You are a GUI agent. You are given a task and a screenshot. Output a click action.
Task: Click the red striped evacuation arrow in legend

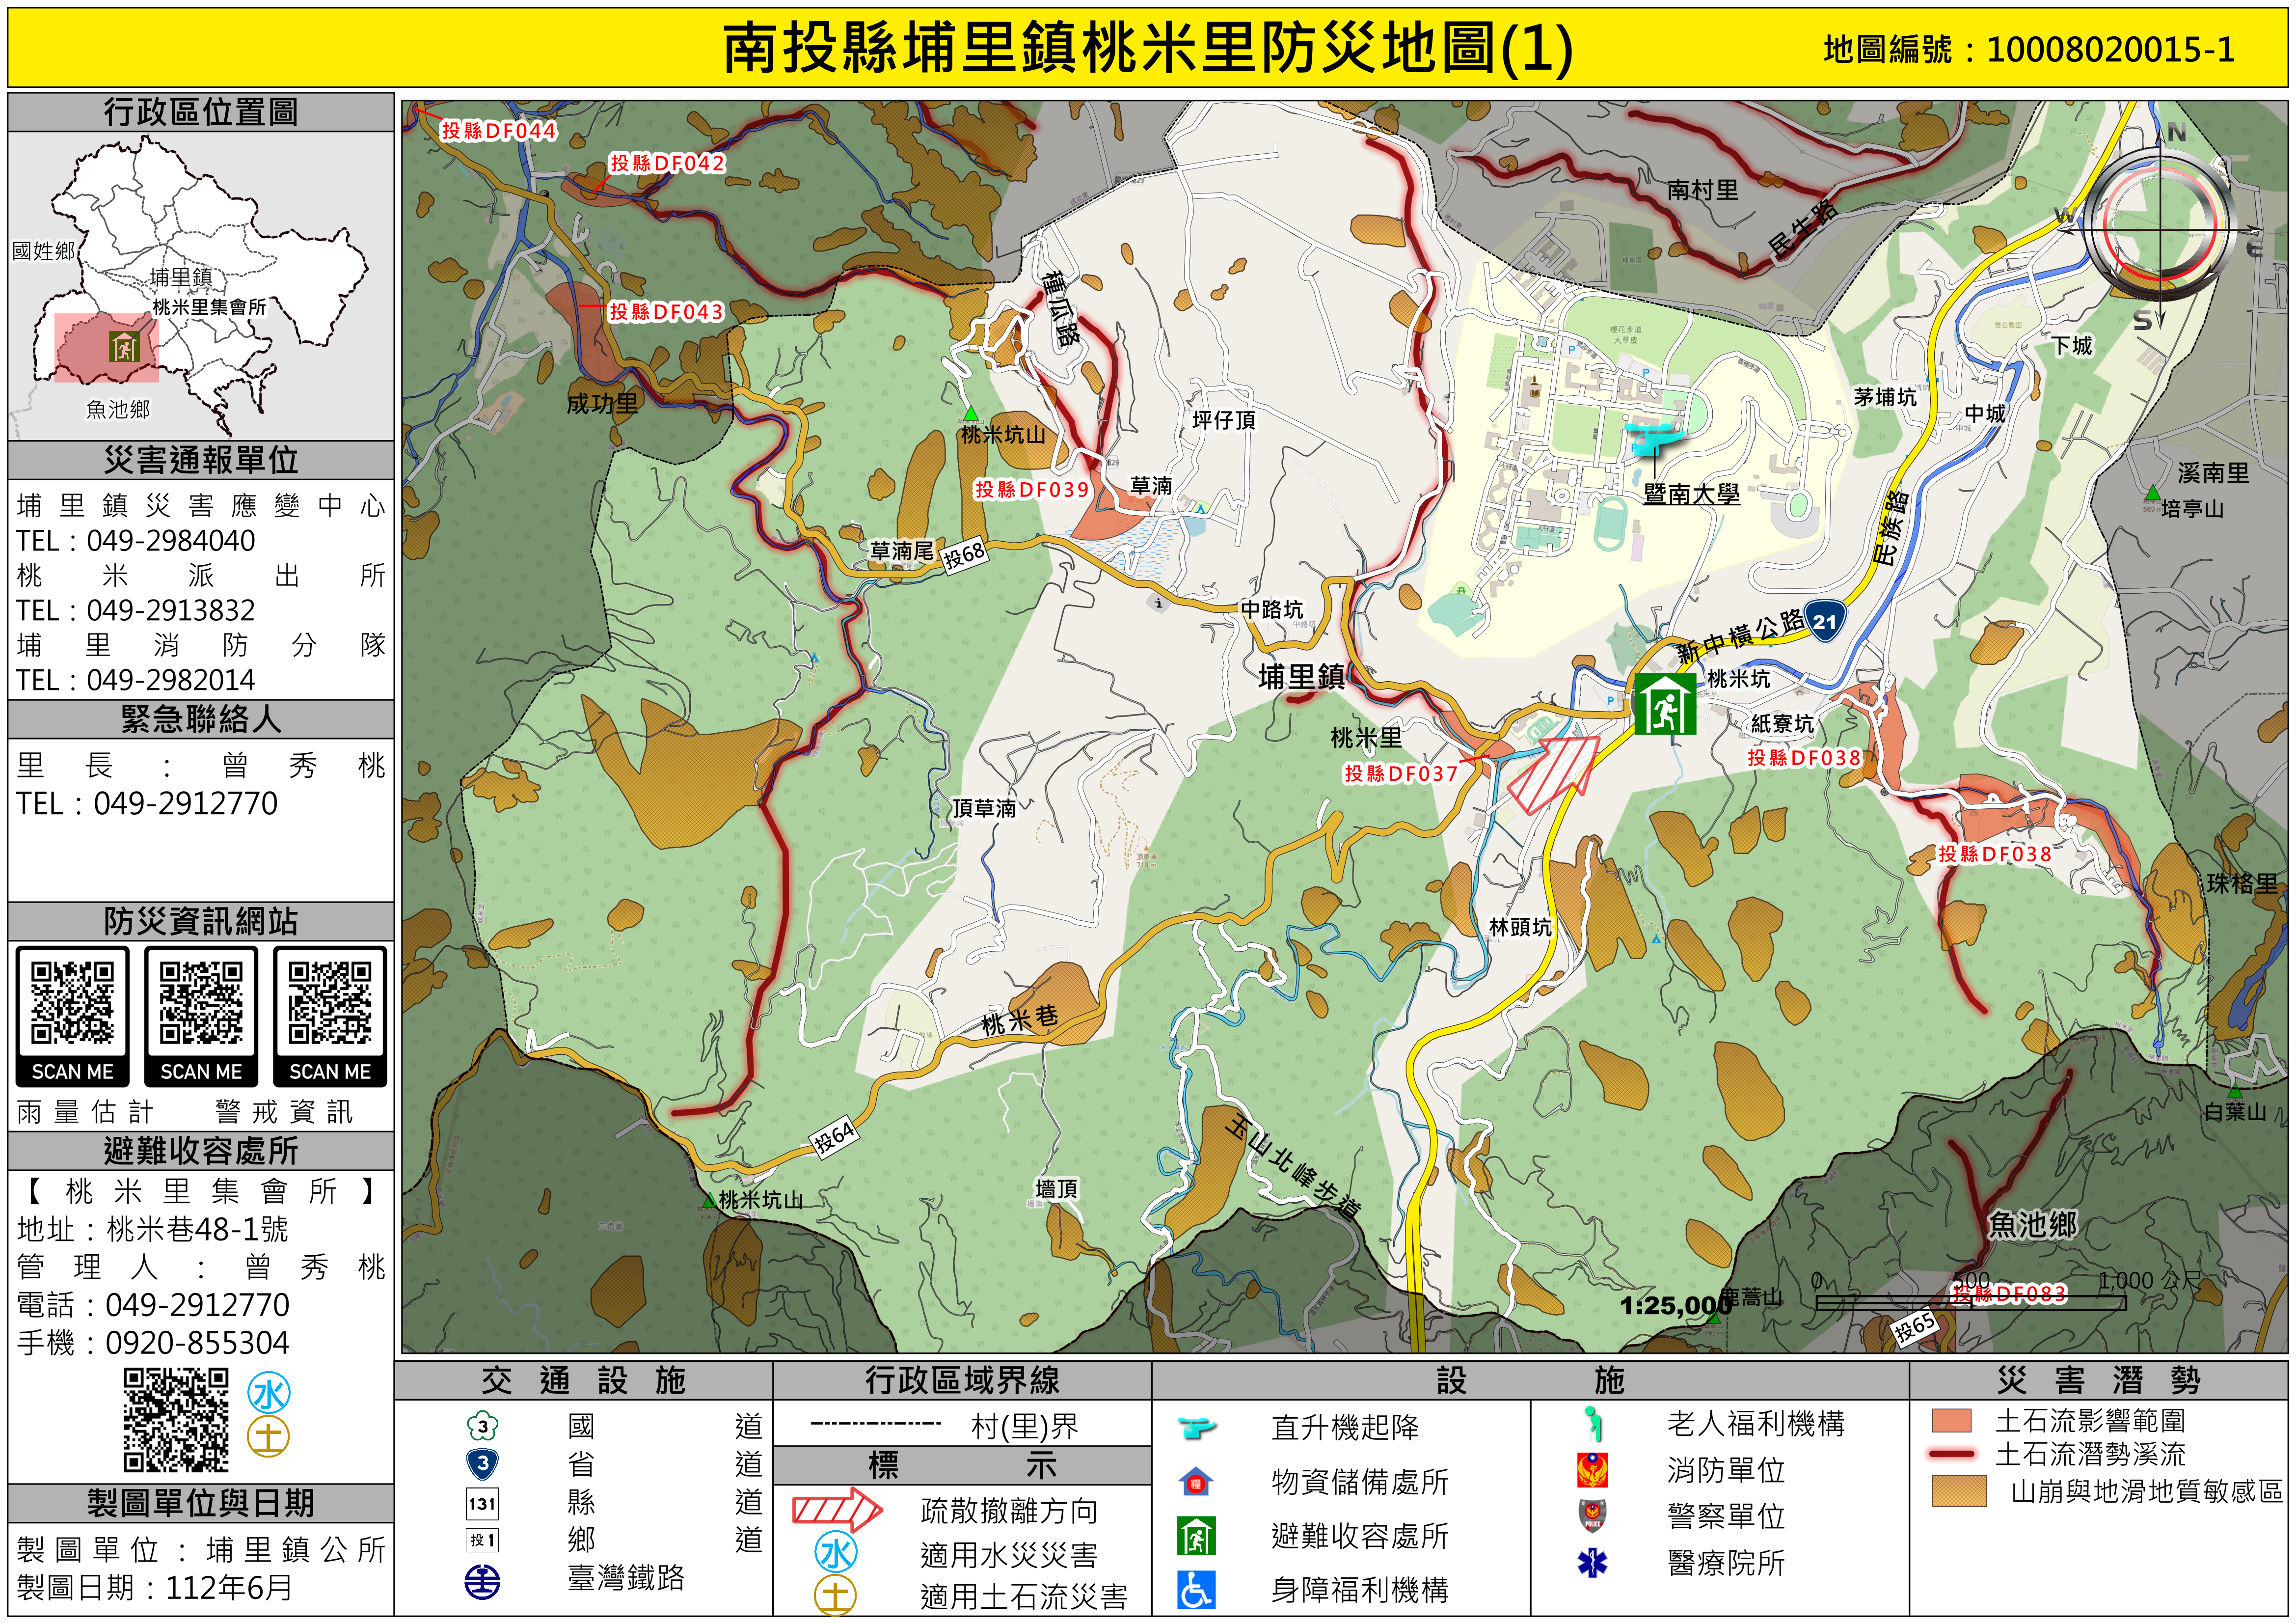pos(836,1510)
